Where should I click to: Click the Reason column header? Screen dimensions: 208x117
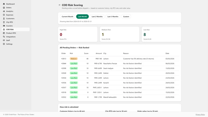[x=126, y=53]
